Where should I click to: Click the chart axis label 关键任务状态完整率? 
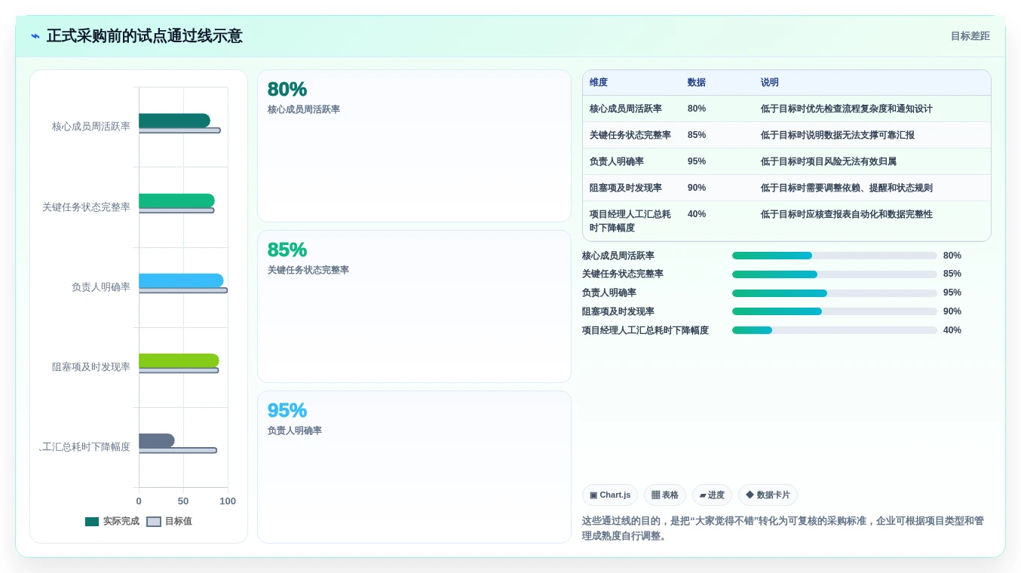tap(87, 207)
